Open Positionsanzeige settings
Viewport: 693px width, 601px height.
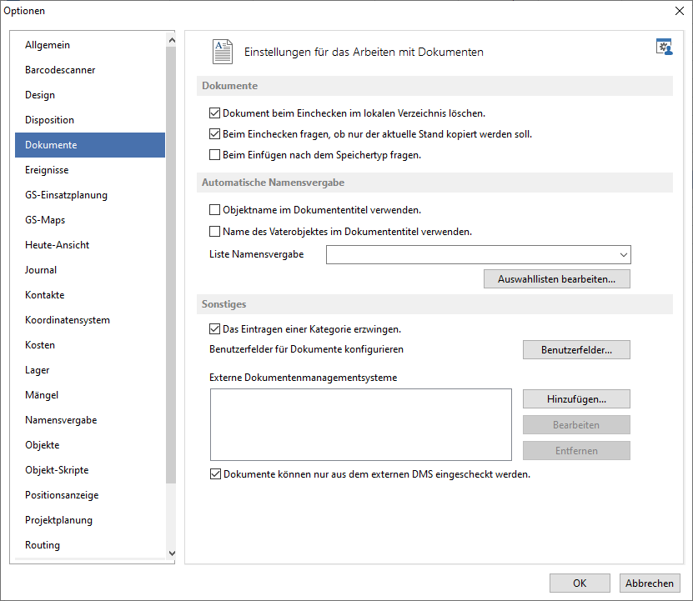click(90, 495)
